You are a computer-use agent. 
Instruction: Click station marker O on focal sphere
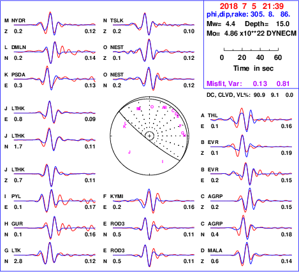click(152, 107)
